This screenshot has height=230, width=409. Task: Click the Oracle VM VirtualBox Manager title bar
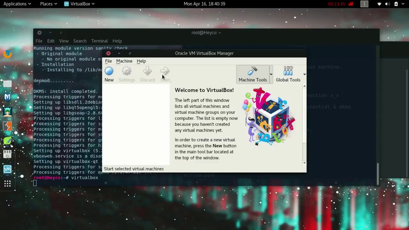(204, 53)
